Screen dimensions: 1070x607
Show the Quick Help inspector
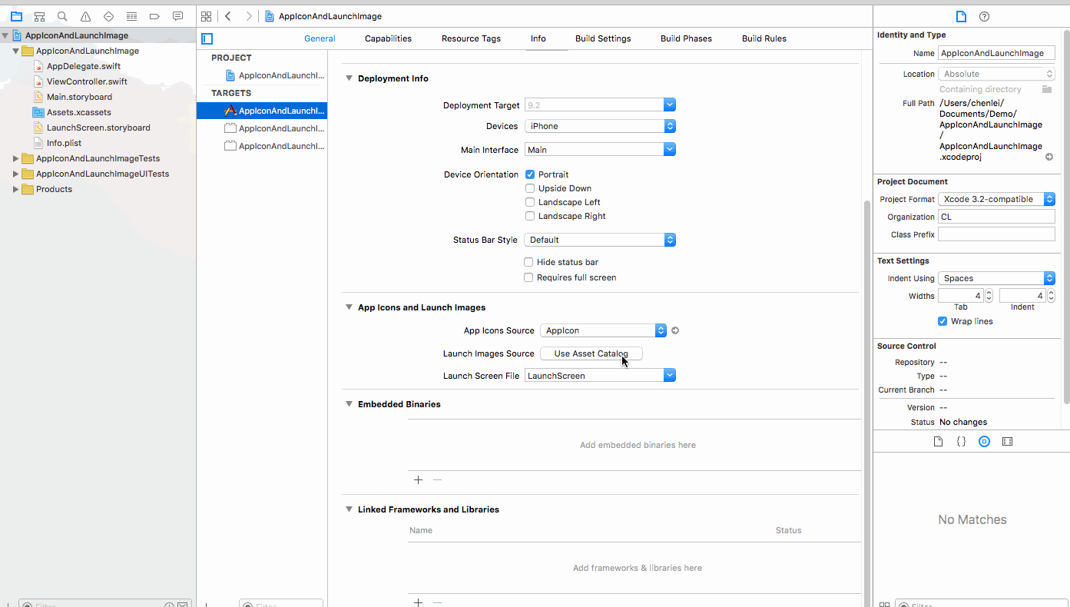[x=984, y=16]
